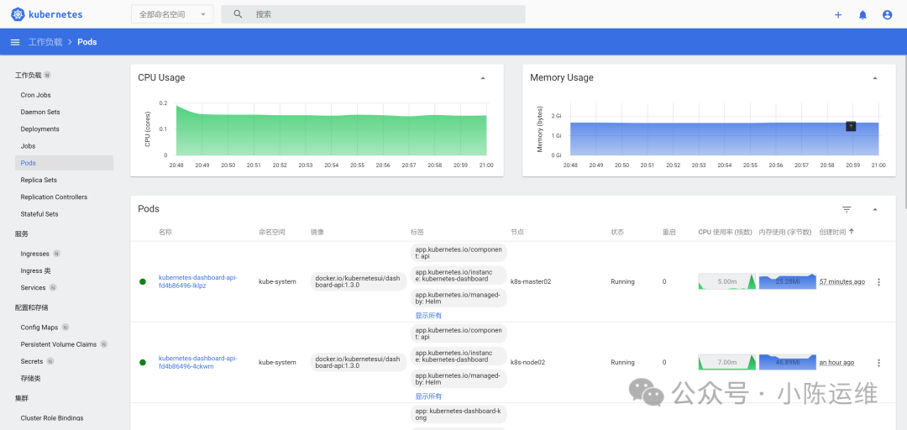Click green status dot of pod lklpz
The height and width of the screenshot is (430, 907).
142,282
